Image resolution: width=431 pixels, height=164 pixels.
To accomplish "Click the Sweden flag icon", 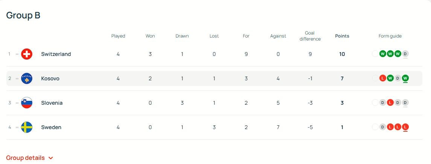I will (27, 127).
